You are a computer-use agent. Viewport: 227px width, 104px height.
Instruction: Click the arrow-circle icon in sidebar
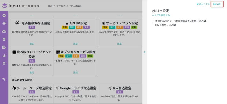[4, 16]
